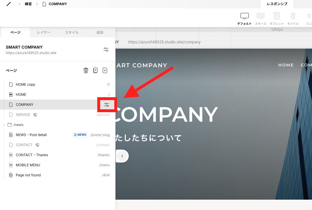This screenshot has width=312, height=210.
Task: Open the スタイル tab
Action: point(72,32)
